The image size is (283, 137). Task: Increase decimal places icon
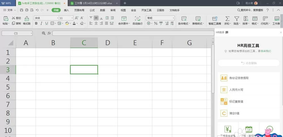tap(167, 23)
